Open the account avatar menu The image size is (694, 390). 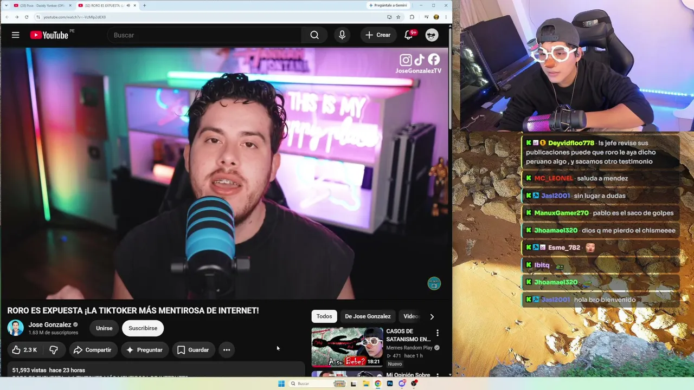(432, 35)
